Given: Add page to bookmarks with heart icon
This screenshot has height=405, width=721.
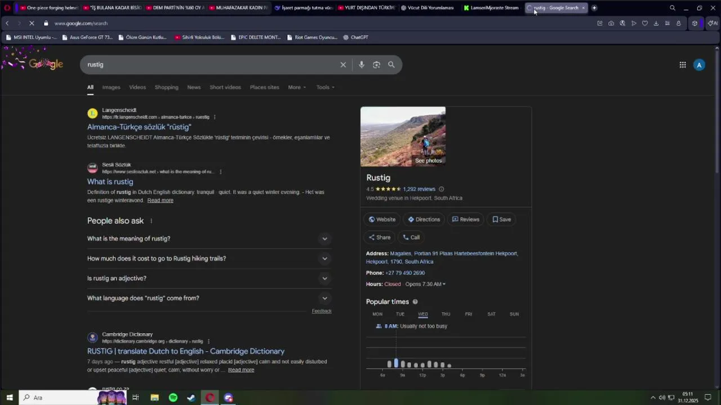Looking at the screenshot, I should (645, 23).
